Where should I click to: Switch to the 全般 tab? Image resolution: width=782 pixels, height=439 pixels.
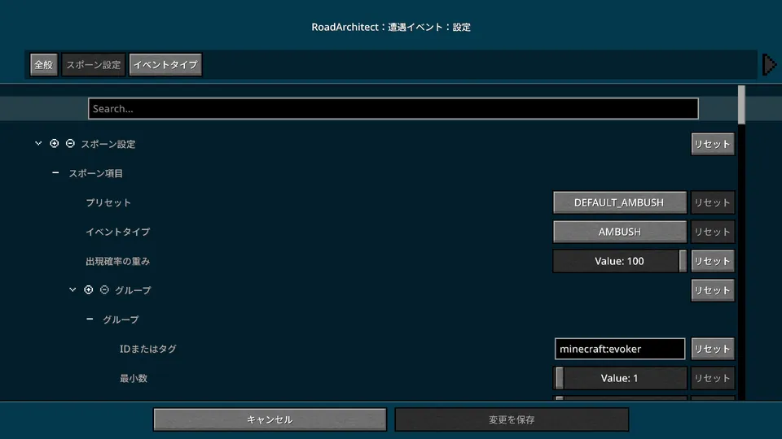(x=43, y=65)
